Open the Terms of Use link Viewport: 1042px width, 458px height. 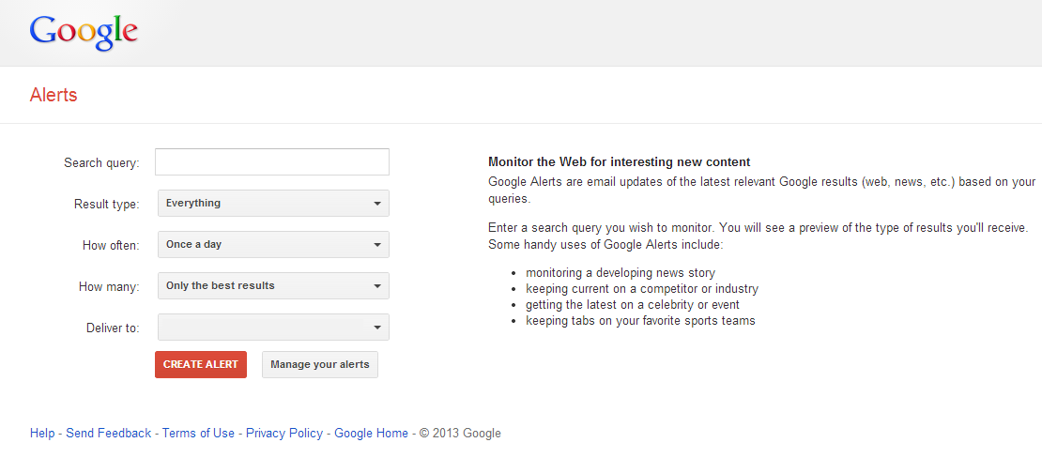pos(198,434)
